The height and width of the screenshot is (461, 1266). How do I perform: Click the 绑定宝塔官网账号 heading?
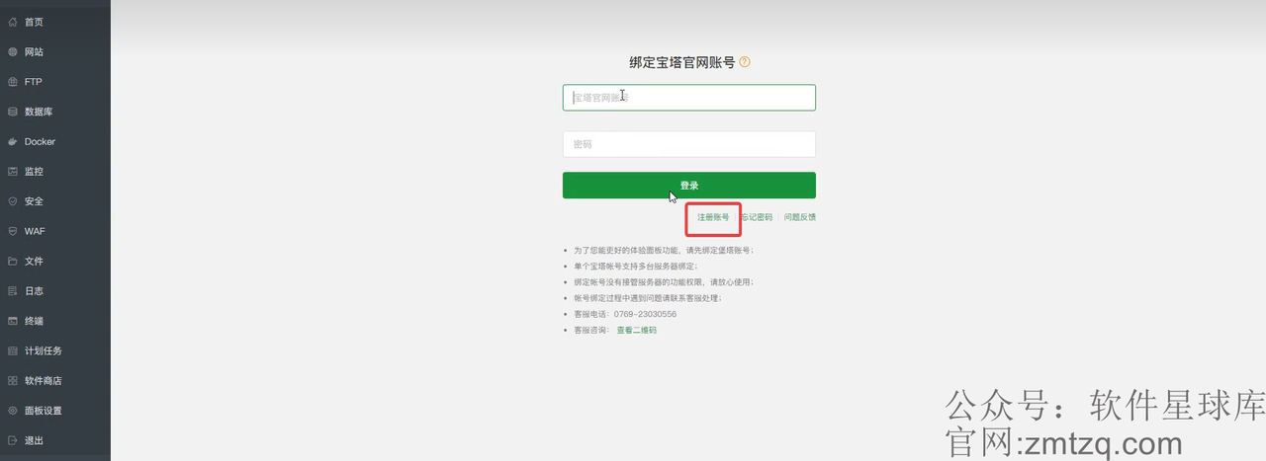[x=681, y=61]
